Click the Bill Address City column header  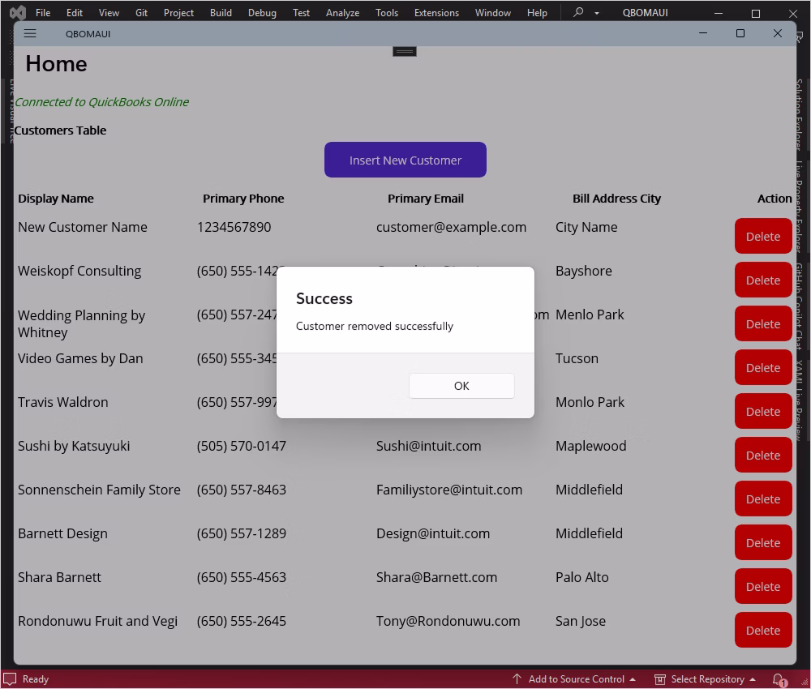coord(616,199)
